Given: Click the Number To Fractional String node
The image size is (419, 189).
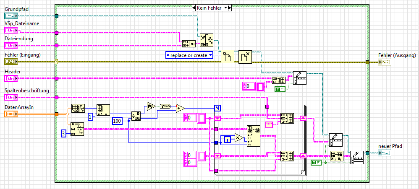Looking at the screenshot, I should [x=77, y=129].
